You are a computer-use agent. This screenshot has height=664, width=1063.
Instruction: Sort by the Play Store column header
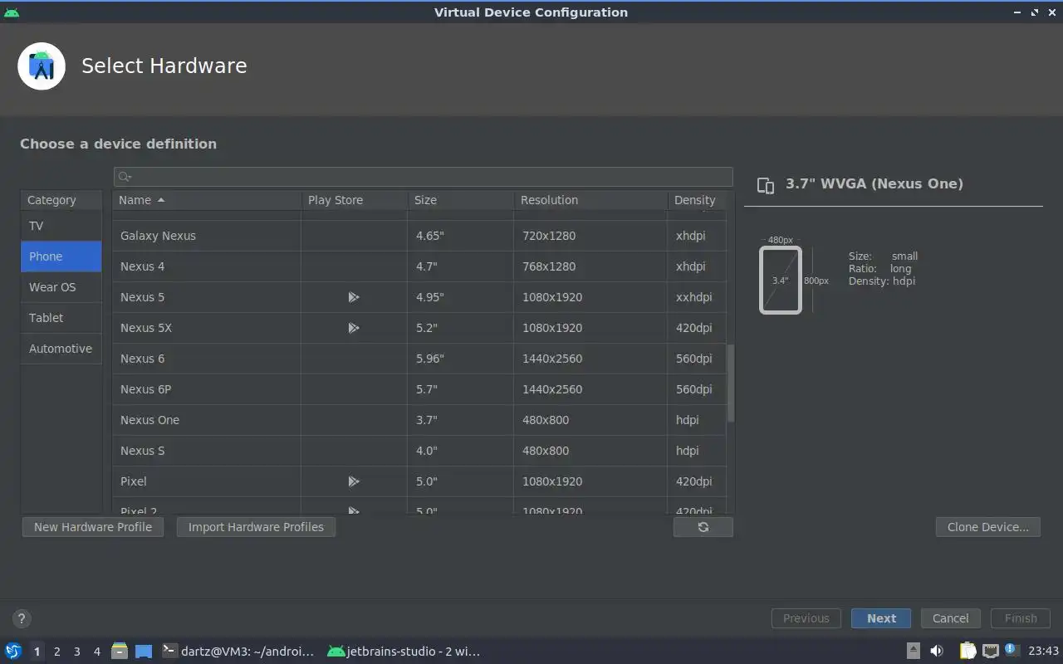pos(354,200)
